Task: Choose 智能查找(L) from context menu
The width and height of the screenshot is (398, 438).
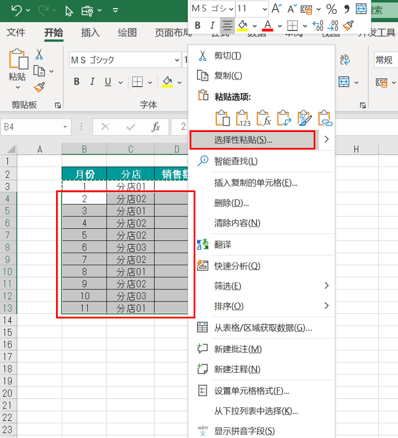Action: coord(262,161)
